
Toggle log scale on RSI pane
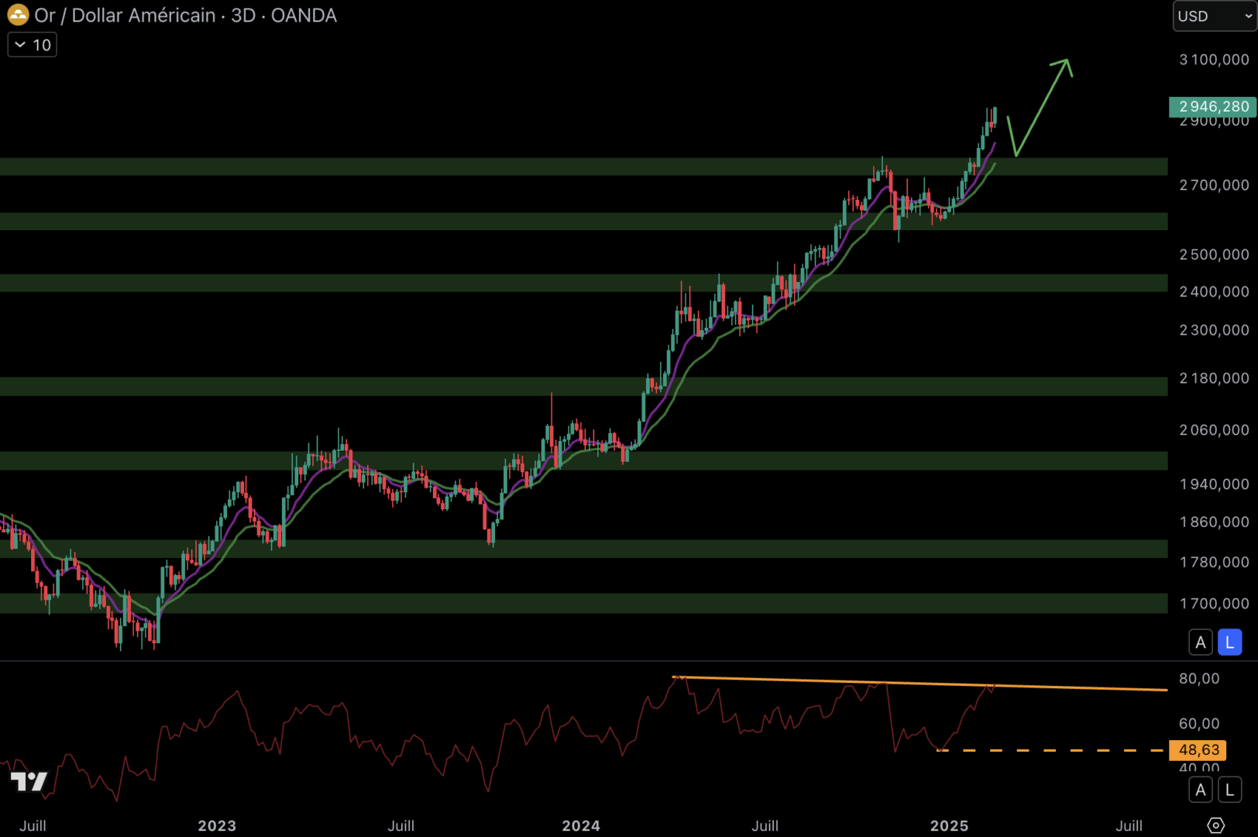click(x=1229, y=790)
